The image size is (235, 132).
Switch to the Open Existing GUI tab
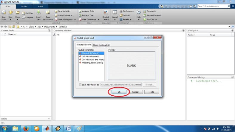point(101,45)
